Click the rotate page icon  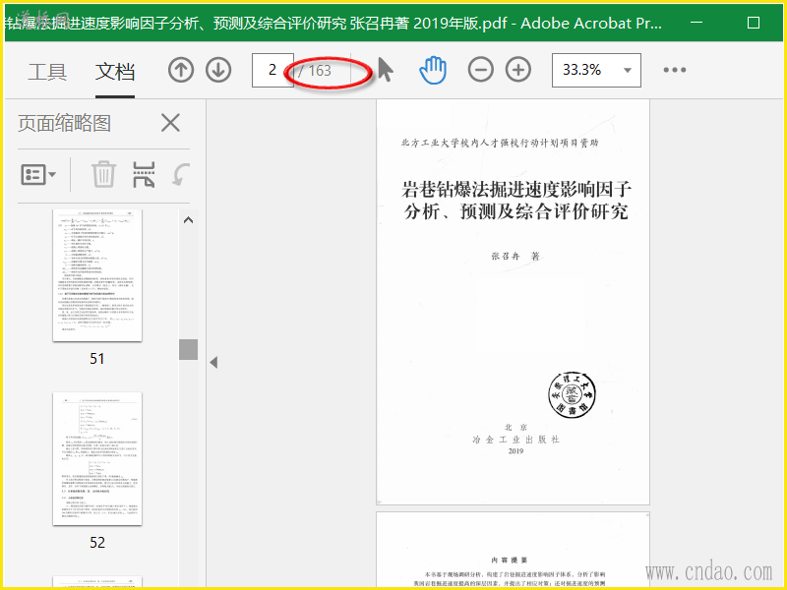coord(180,174)
